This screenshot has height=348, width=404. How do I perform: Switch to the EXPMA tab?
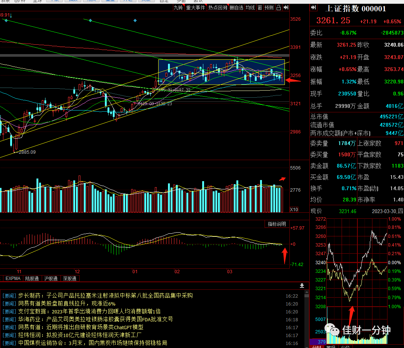click(13, 278)
